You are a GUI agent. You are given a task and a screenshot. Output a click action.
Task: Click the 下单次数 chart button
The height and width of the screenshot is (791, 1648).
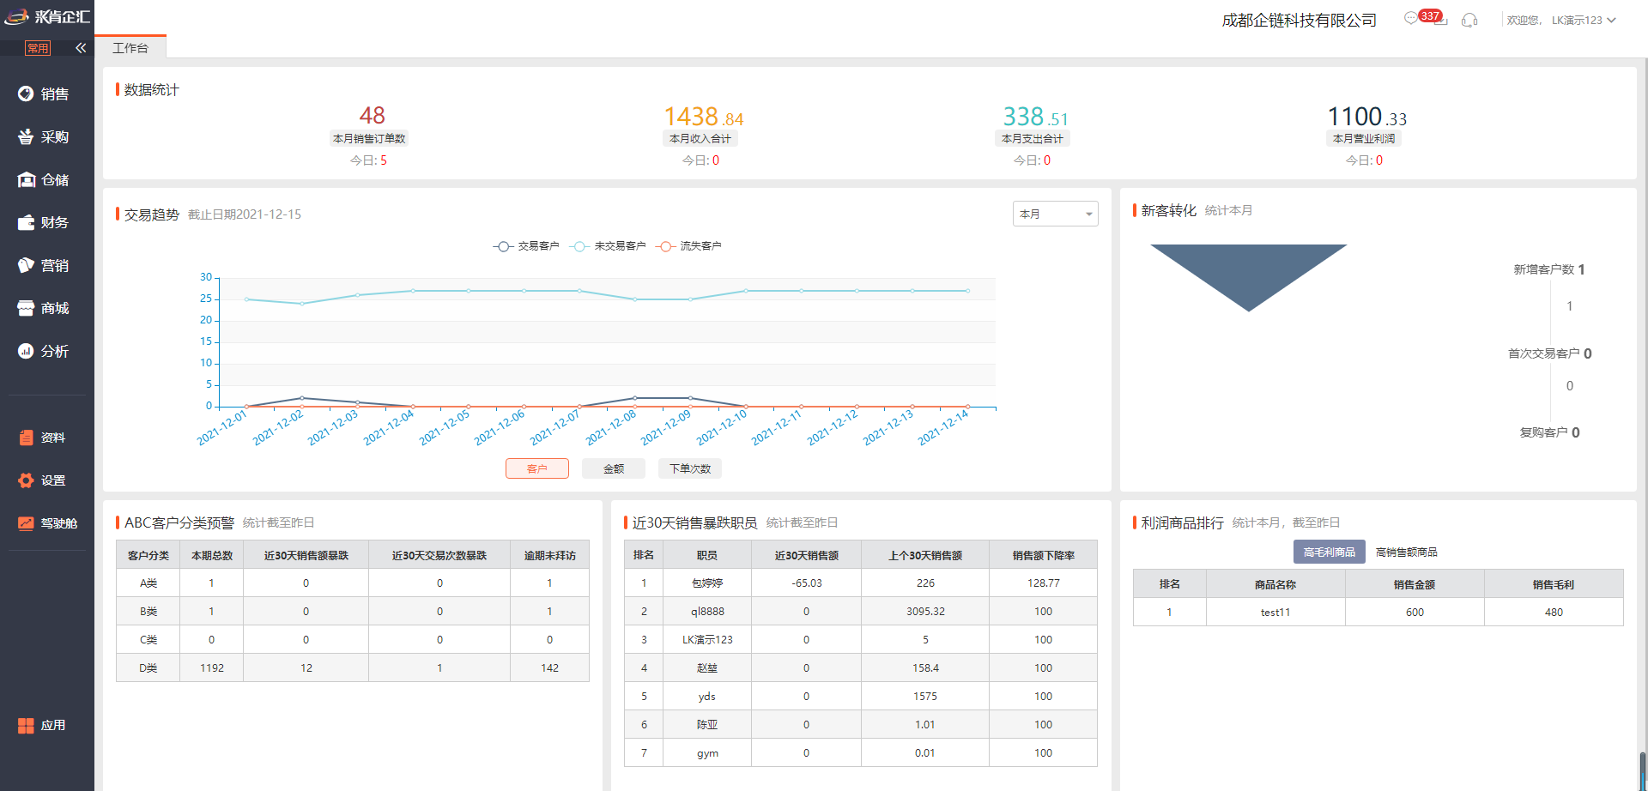pos(690,468)
